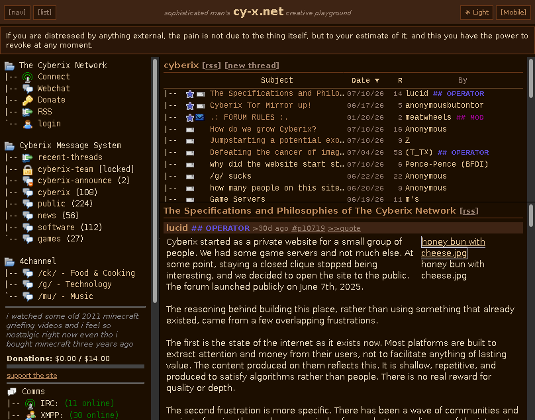
Task: Click the login user icon
Action: (28, 124)
